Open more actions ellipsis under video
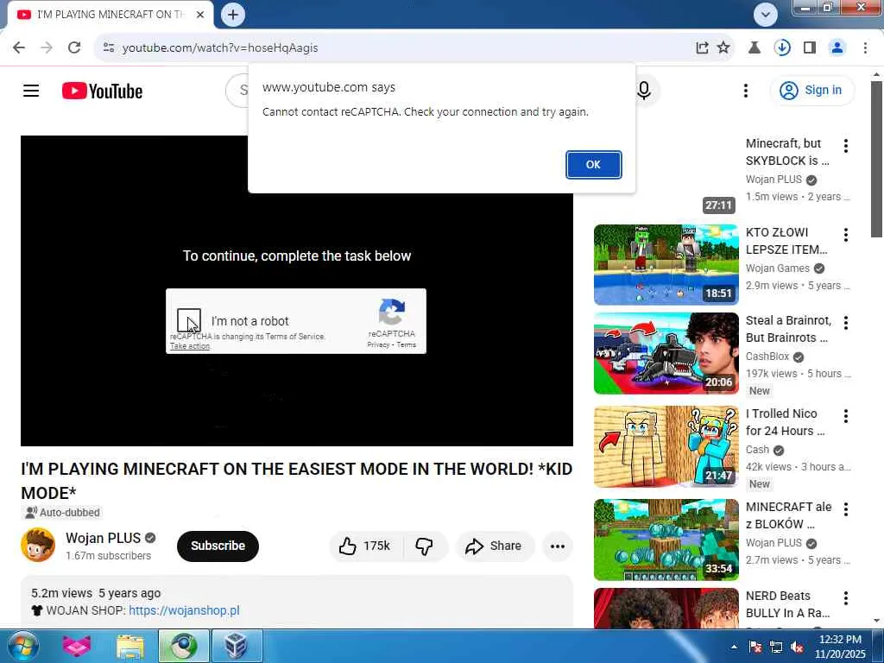The width and height of the screenshot is (884, 663). tap(557, 546)
